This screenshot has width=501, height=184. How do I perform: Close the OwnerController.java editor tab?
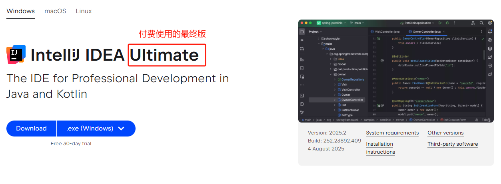pos(444,32)
